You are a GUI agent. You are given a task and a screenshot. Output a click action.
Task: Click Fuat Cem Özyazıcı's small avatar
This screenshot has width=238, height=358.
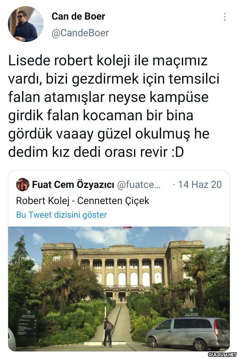(22, 184)
